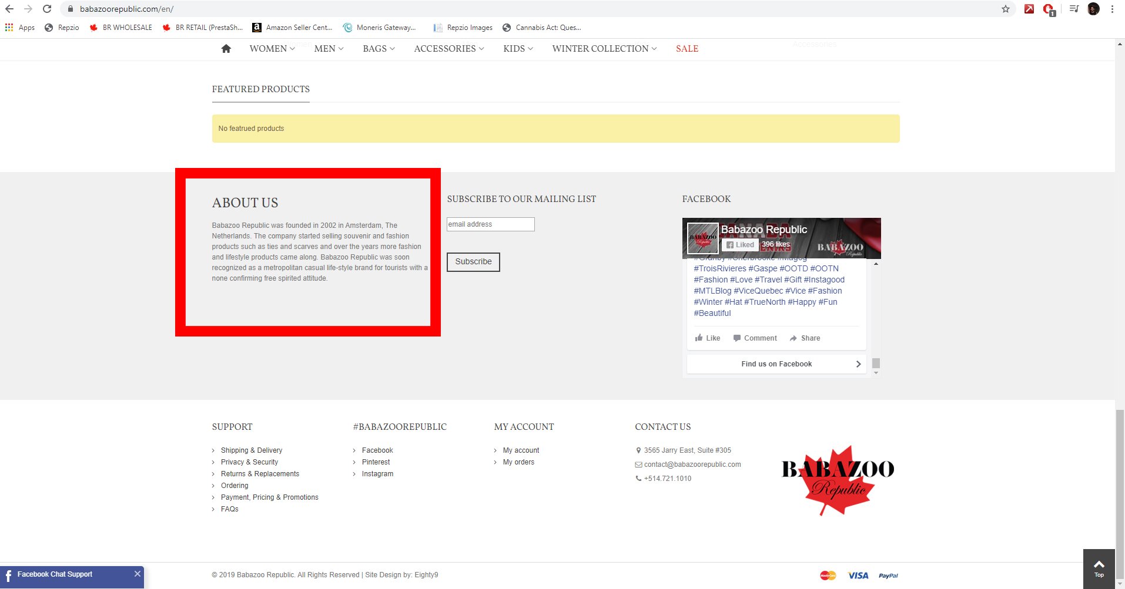Open the SALE menu item

point(687,49)
